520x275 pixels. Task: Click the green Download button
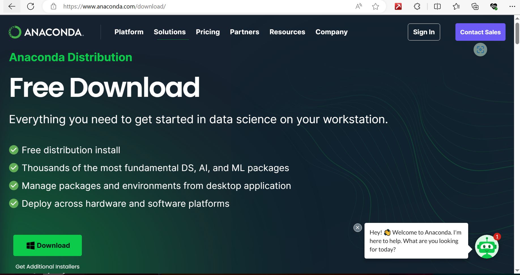48,245
